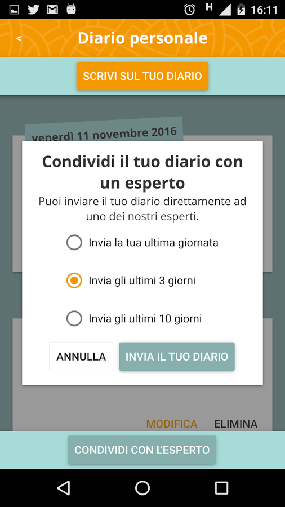The width and height of the screenshot is (285, 507).
Task: Tap the 'venerdì 11 novembre 2016' date label
Action: click(x=104, y=134)
